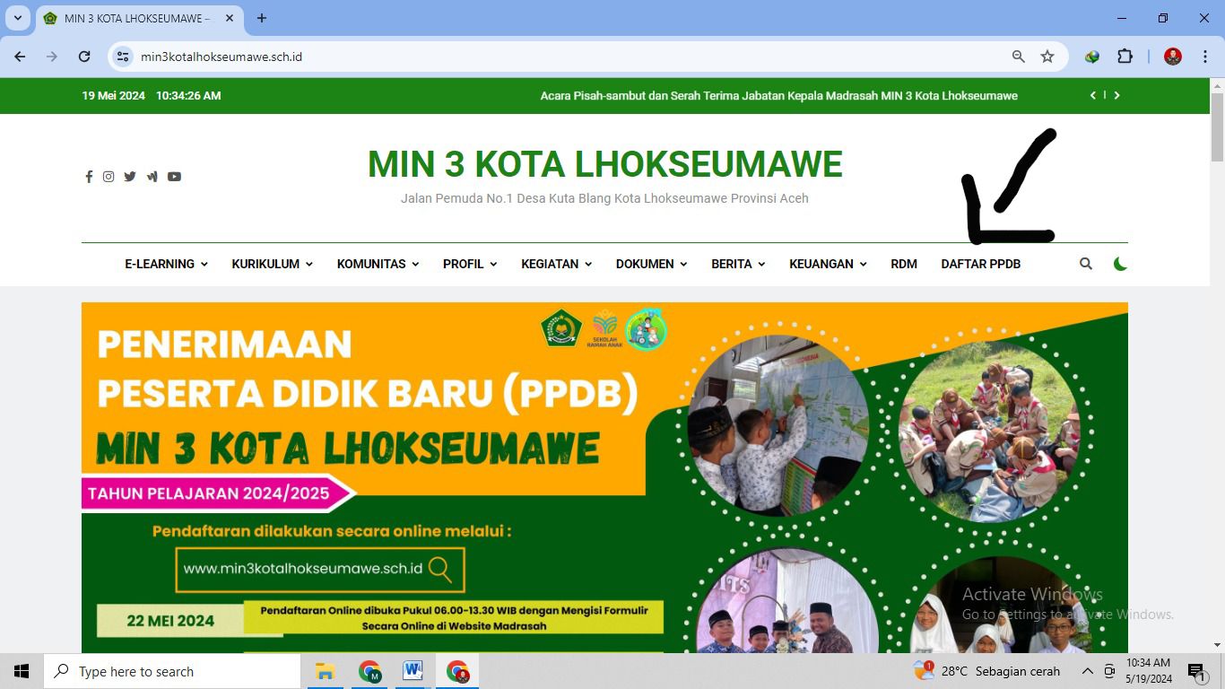Bookmark this page with the star icon
Image resolution: width=1225 pixels, height=689 pixels.
[x=1047, y=57]
